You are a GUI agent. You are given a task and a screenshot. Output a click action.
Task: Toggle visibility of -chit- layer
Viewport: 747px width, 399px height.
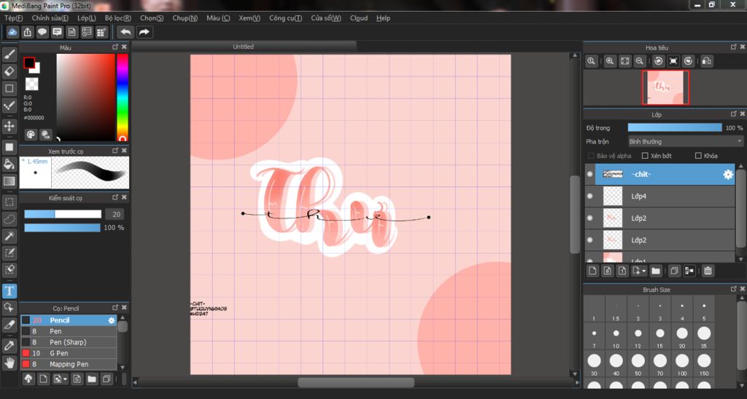[x=589, y=174]
